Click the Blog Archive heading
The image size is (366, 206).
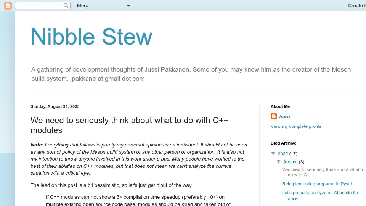283,143
